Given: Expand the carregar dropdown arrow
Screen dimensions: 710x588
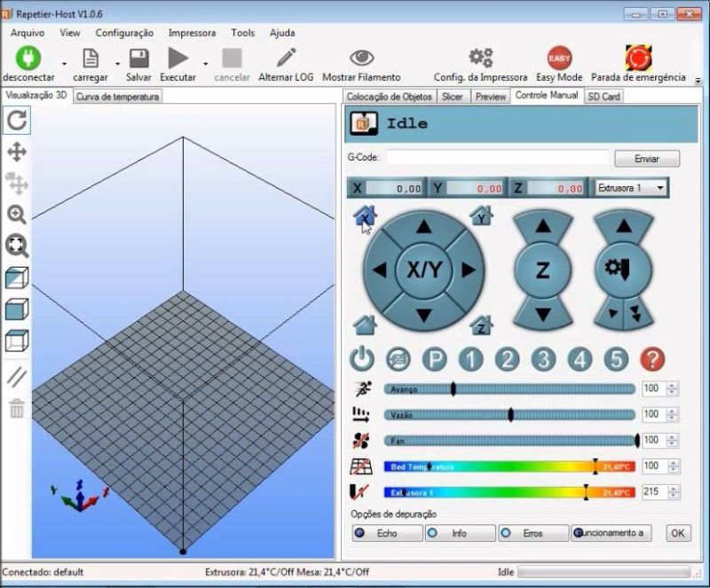Looking at the screenshot, I should (117, 64).
